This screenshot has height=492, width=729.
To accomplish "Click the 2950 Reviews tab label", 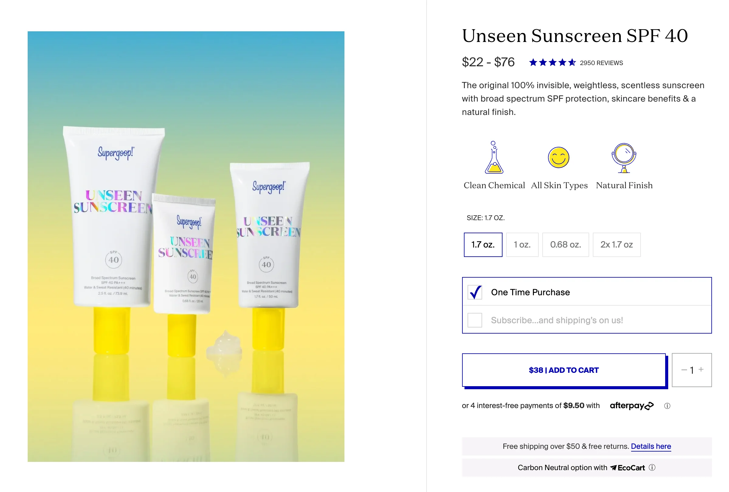I will 602,63.
